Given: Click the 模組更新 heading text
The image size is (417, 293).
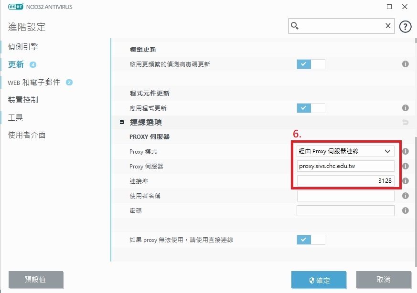Looking at the screenshot, I should click(x=143, y=50).
